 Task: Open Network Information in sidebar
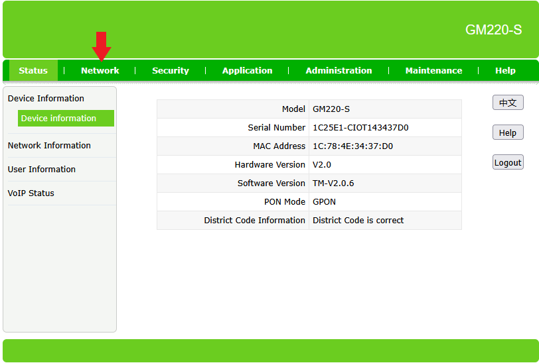49,146
